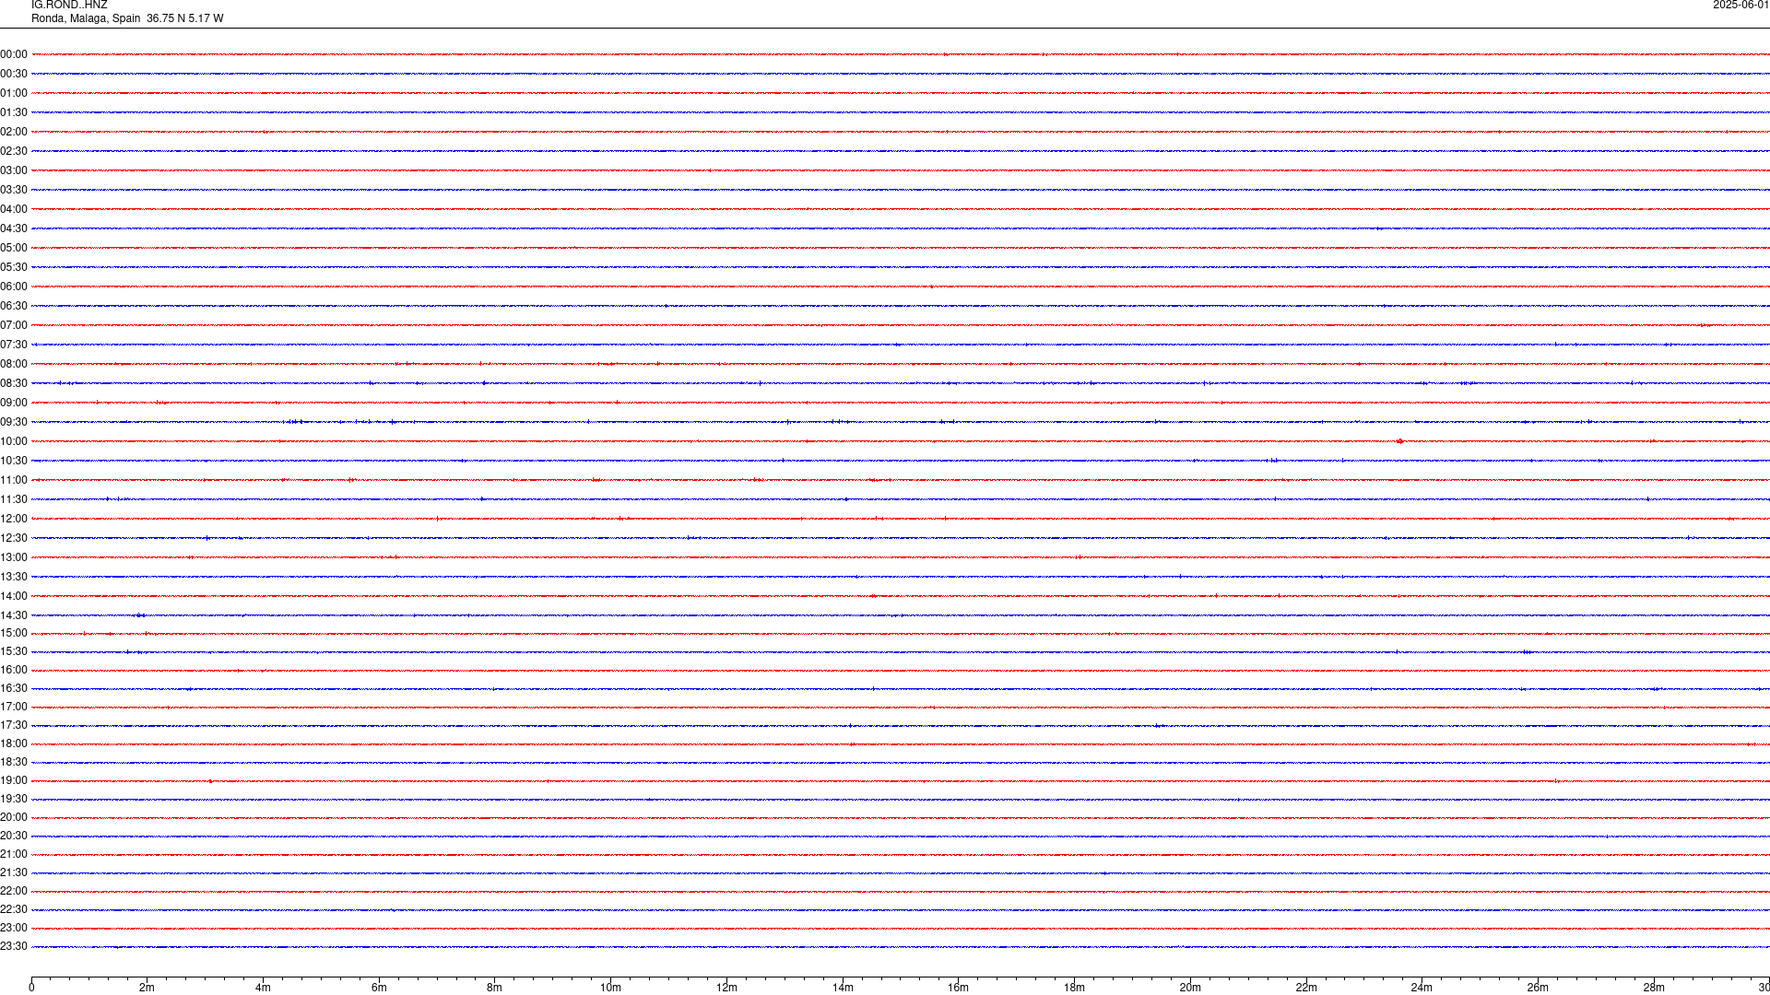The width and height of the screenshot is (1770, 995).
Task: Click the 4m tick on the time axis
Action: point(263,988)
